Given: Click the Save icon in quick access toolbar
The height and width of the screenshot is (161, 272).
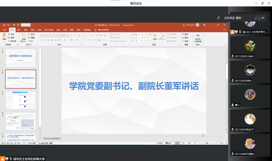Looking at the screenshot, I should [x=4, y=25].
